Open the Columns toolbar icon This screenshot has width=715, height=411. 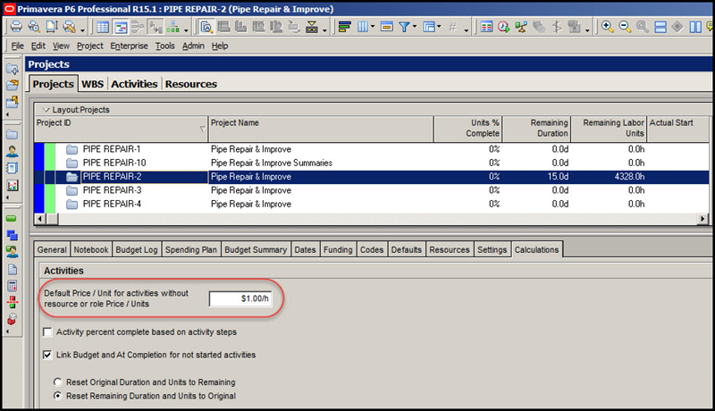tap(363, 28)
